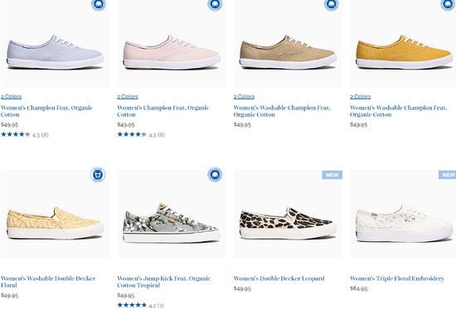Open 2 Colors link under light blue shoe

[11, 96]
